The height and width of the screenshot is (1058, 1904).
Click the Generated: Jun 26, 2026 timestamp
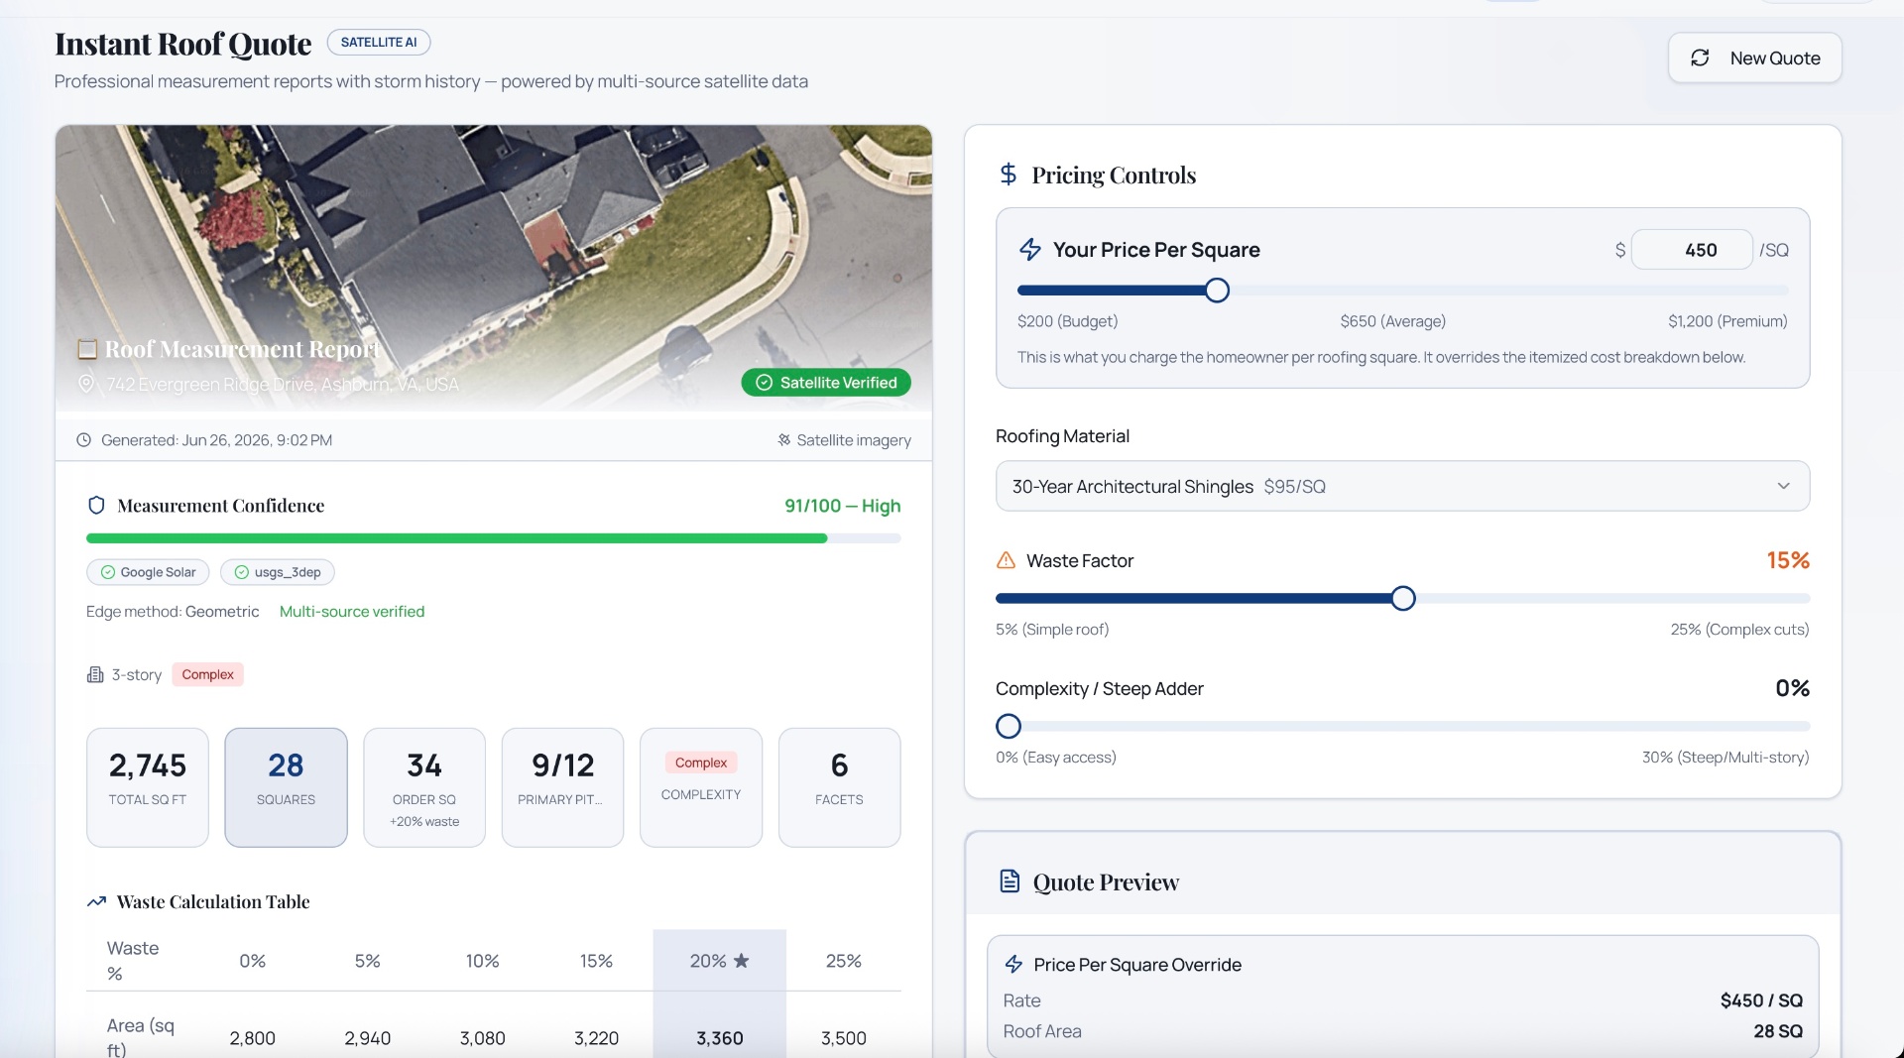coord(216,439)
